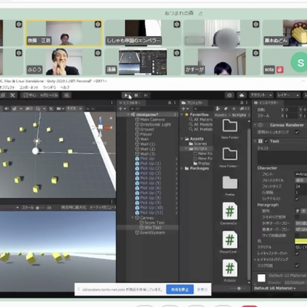Select the Rotator script file icon
The image size is (307, 307).
229,268
